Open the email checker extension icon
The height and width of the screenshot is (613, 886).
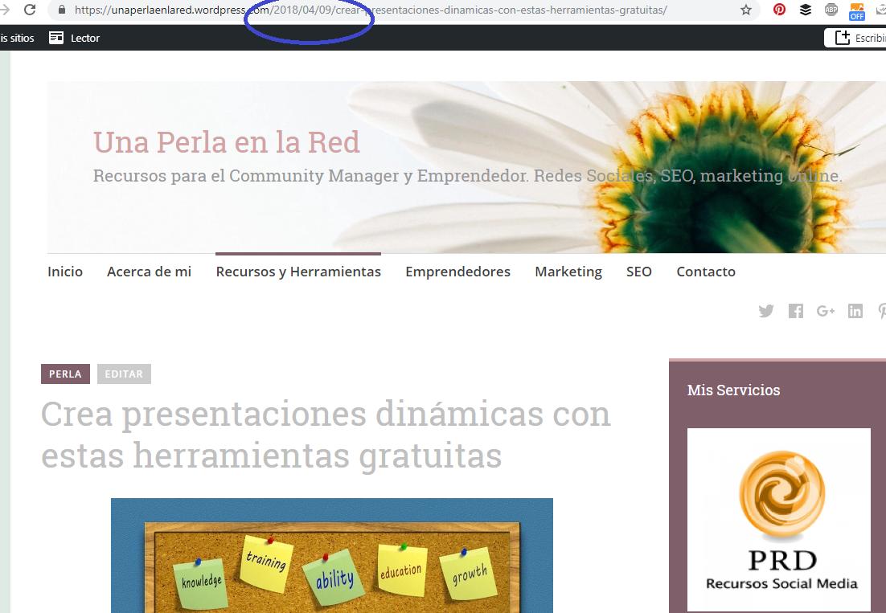(x=882, y=10)
